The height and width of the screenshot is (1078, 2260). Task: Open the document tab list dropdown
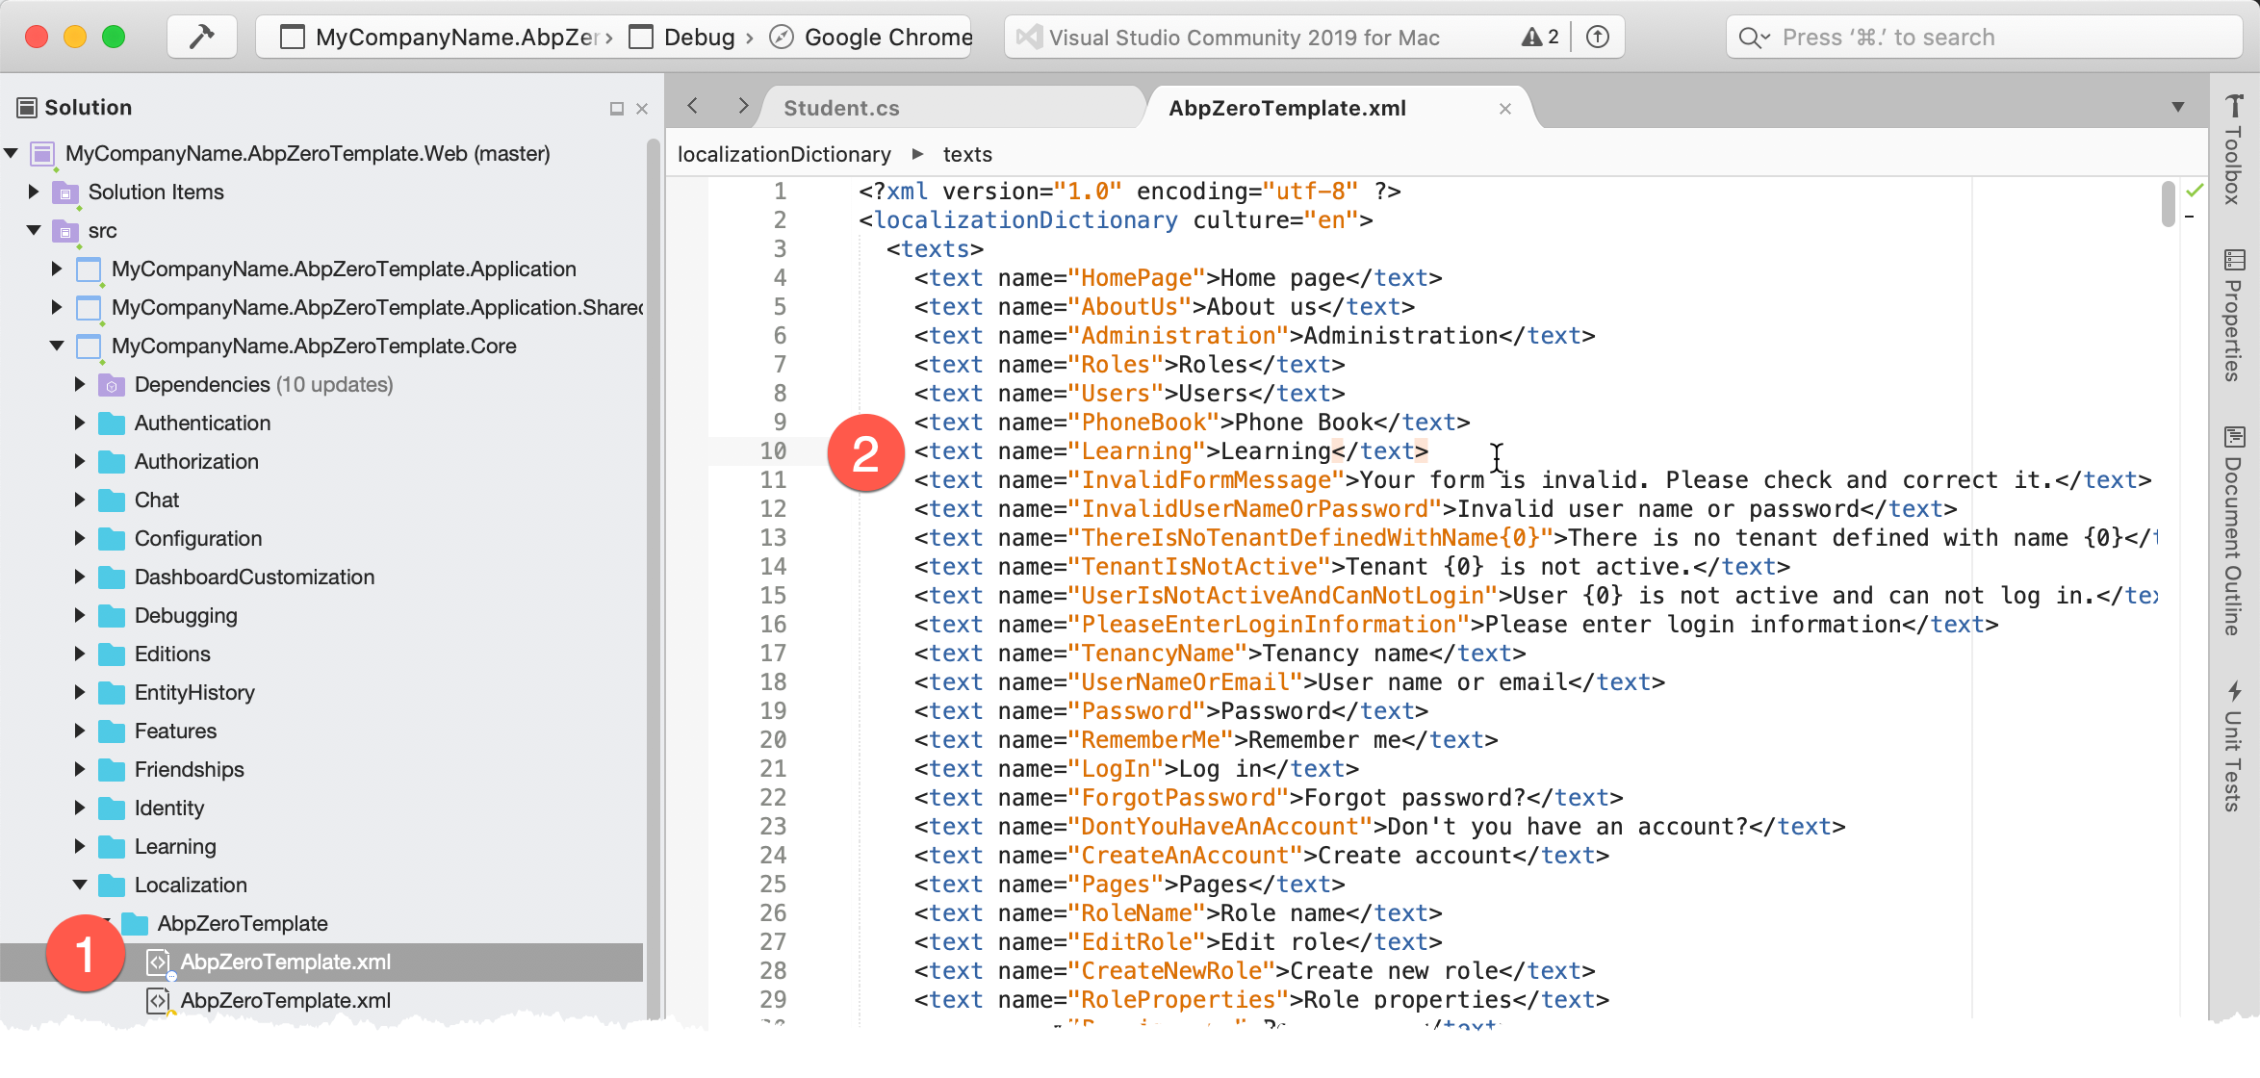[2177, 107]
